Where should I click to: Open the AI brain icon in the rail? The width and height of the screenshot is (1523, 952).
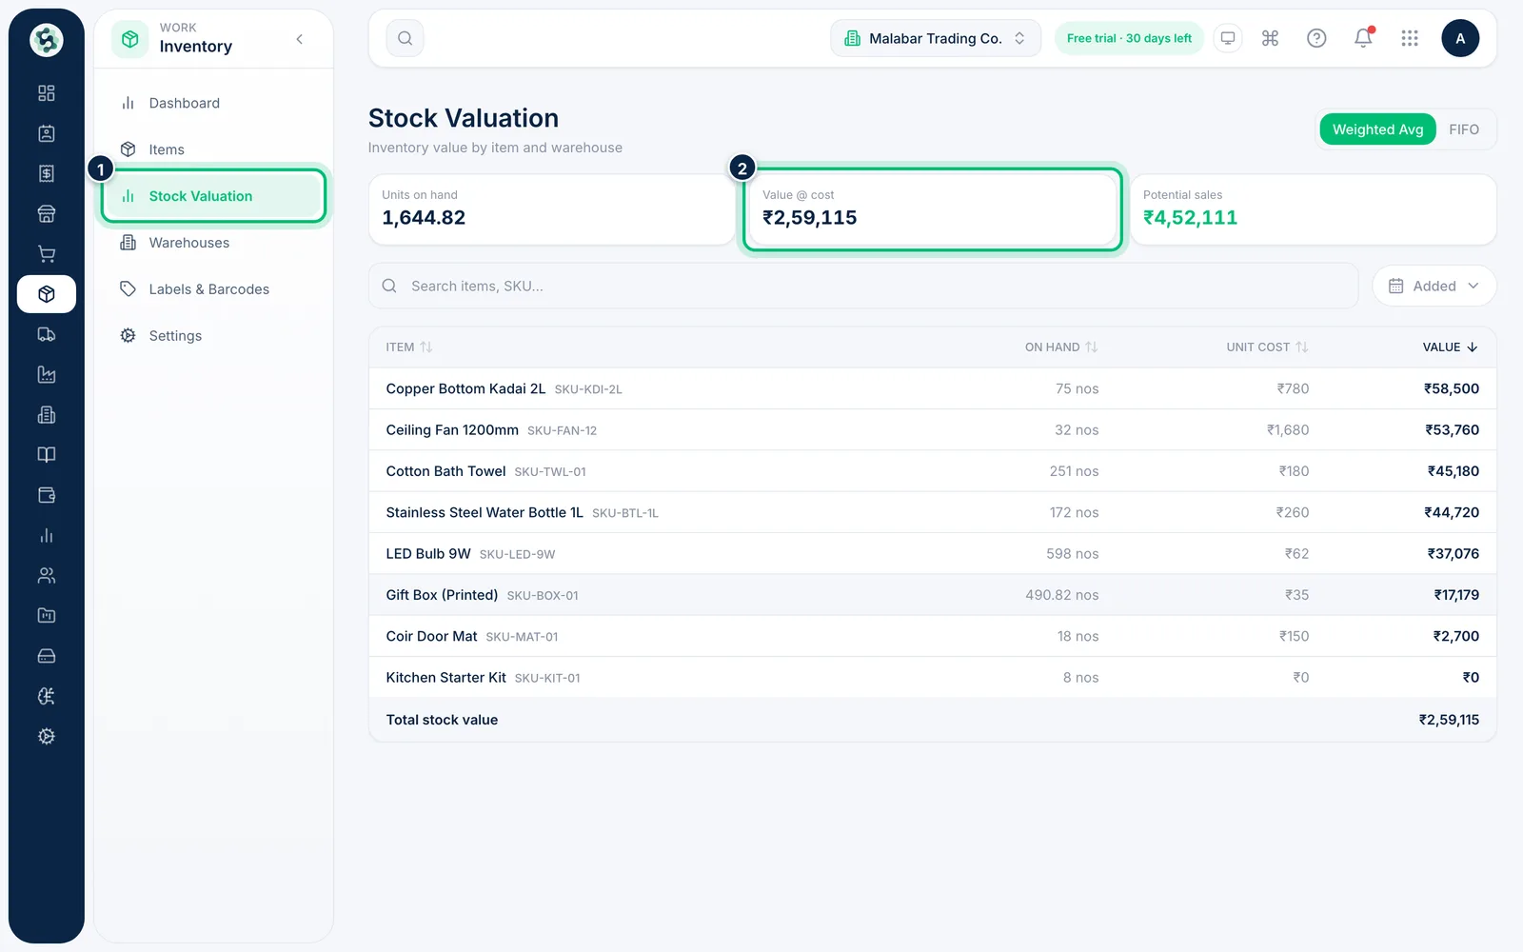(46, 696)
